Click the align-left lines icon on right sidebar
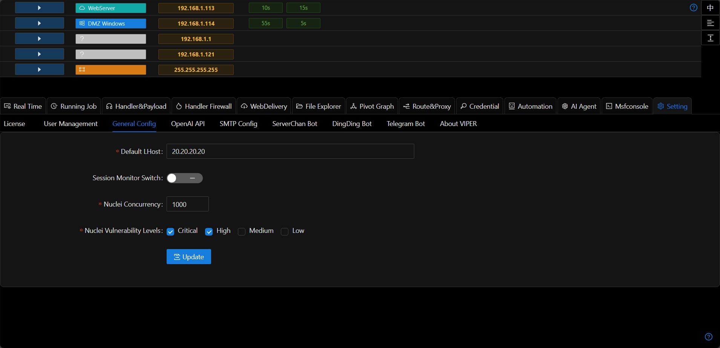 click(711, 23)
